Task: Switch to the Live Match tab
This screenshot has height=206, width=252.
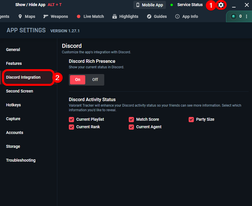Action: (90, 16)
